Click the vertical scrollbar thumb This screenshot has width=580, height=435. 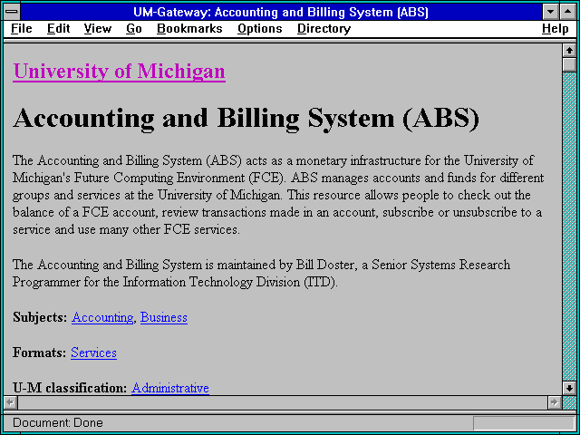pos(569,64)
